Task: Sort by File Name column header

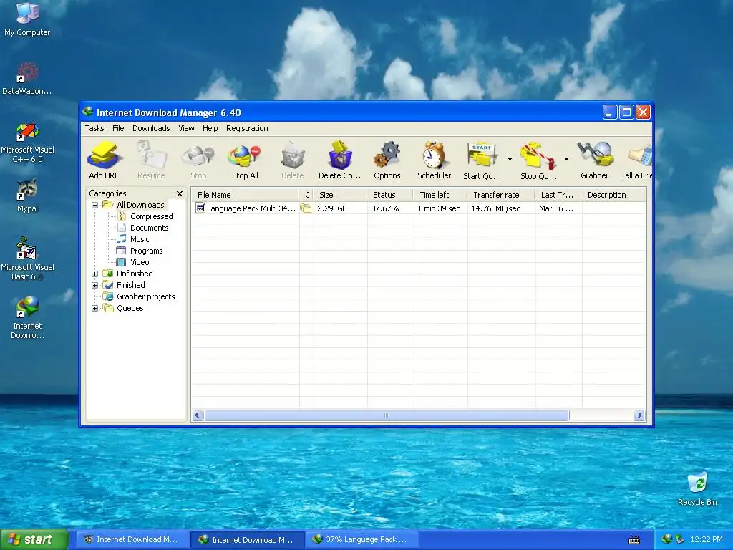Action: pos(245,195)
